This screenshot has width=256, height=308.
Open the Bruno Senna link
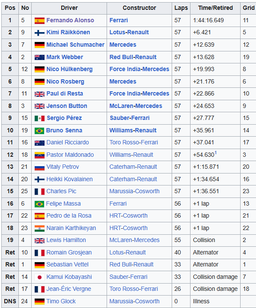point(64,130)
